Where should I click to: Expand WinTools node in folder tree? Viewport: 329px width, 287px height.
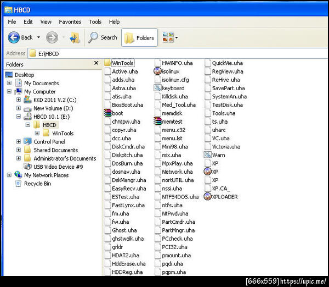click(37, 133)
